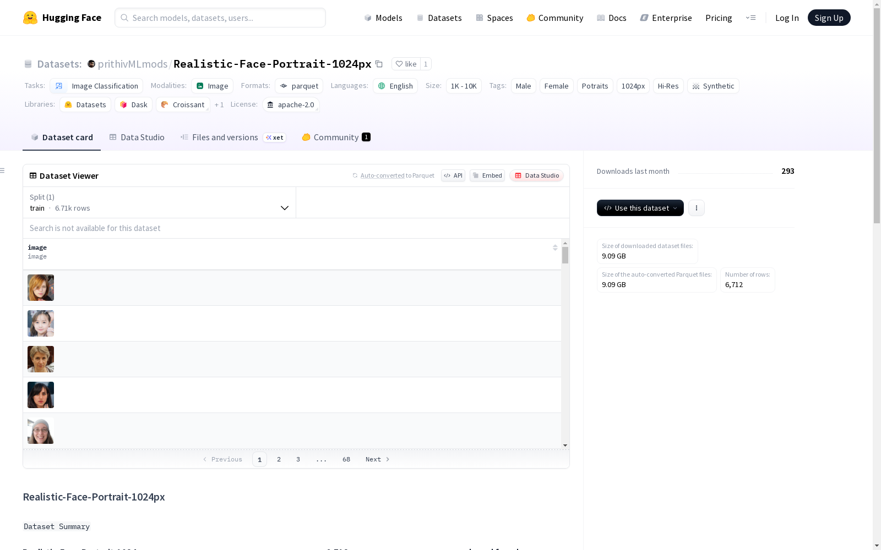
Task: Click the sort arrows on image column
Action: (x=555, y=248)
